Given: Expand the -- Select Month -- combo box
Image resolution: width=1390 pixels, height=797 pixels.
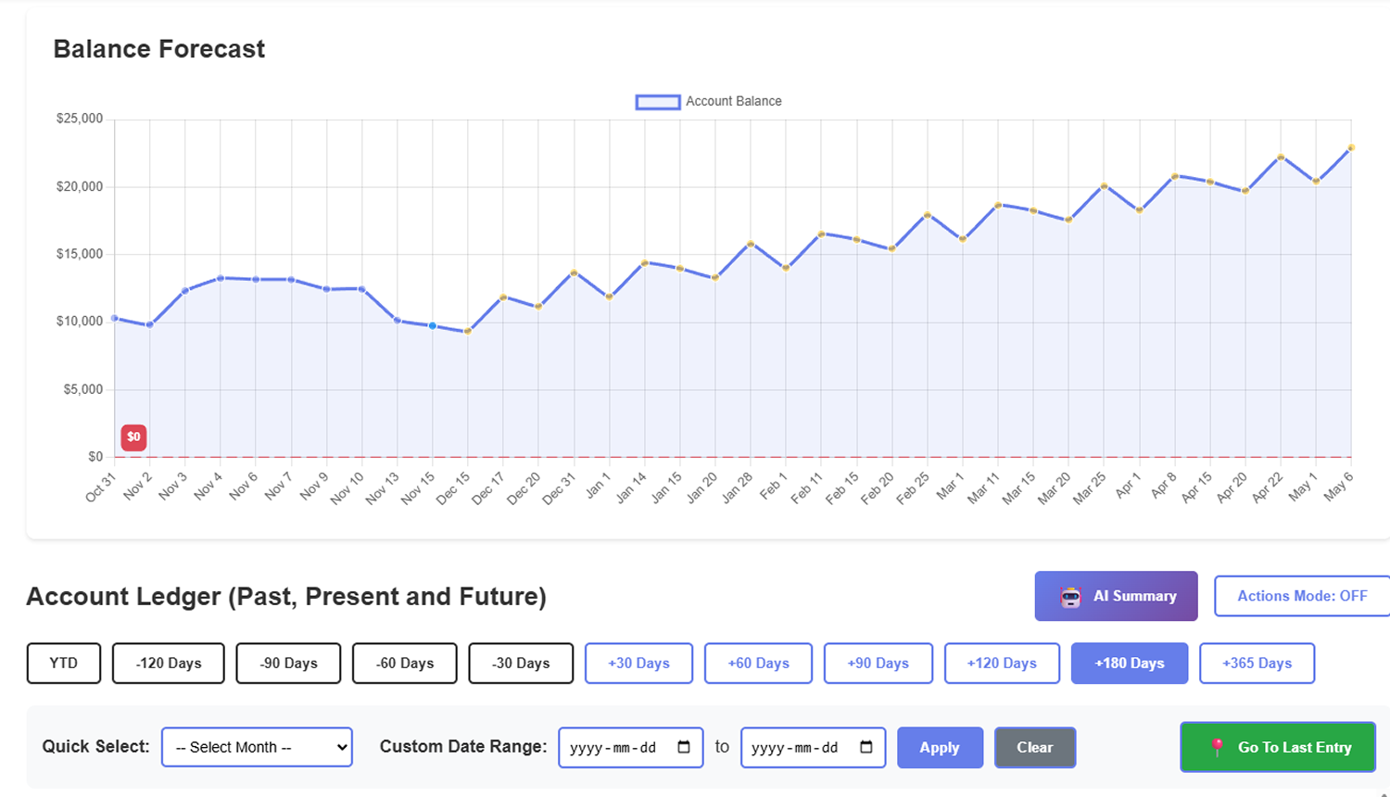Looking at the screenshot, I should click(x=257, y=747).
